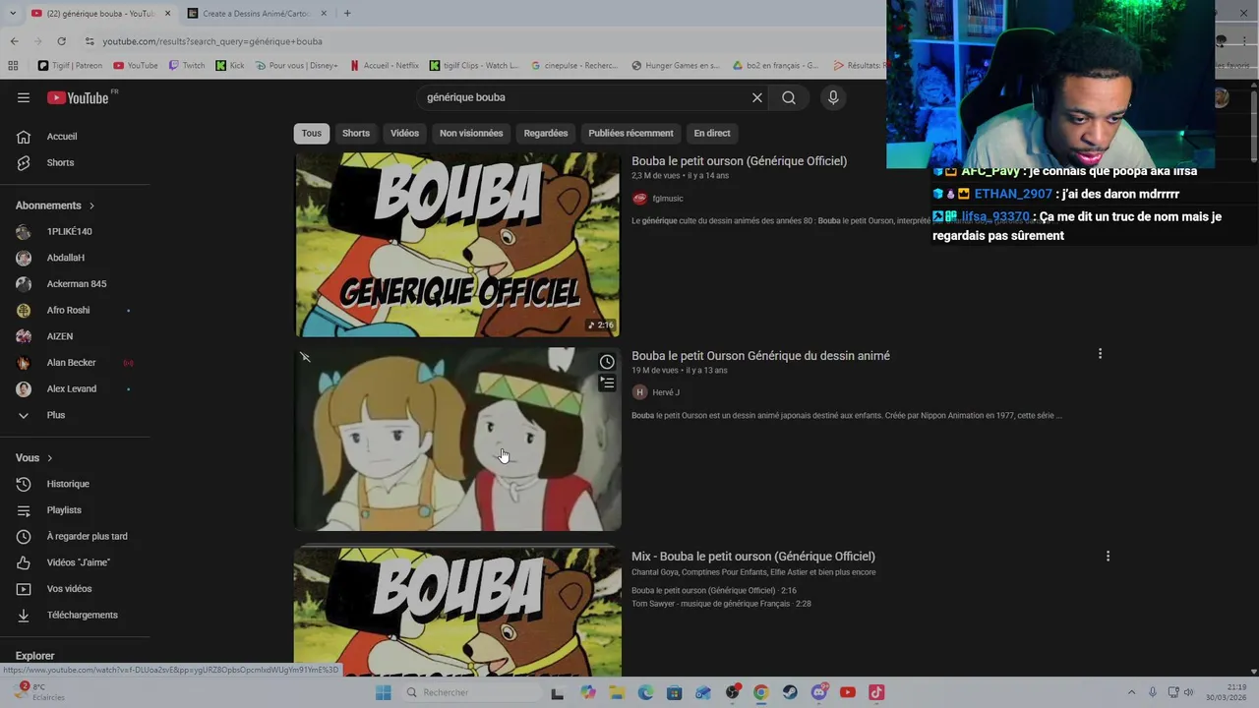
Task: Play the Bouba Générique Officiel thumbnail
Action: coord(457,244)
